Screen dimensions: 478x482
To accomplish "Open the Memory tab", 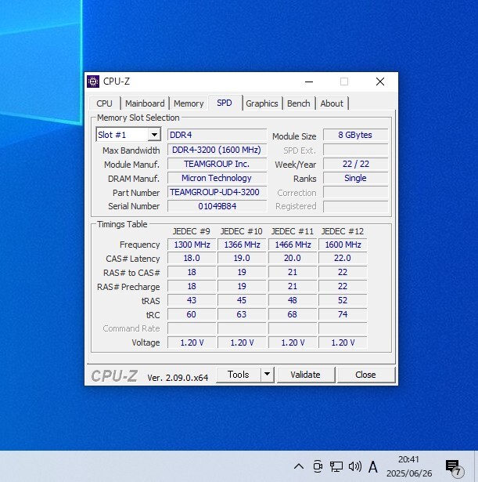I will click(189, 103).
